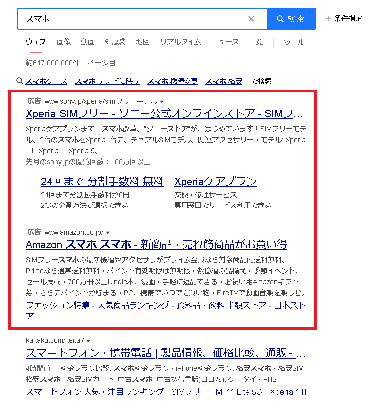Click the 先月のsony.jpの閲覧回数 line
377x404 pixels.
(88, 162)
